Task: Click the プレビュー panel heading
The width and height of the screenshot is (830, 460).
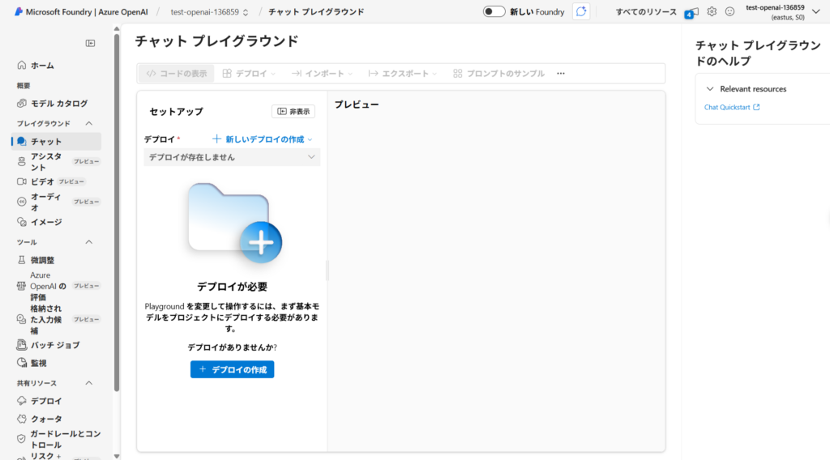Action: point(357,104)
